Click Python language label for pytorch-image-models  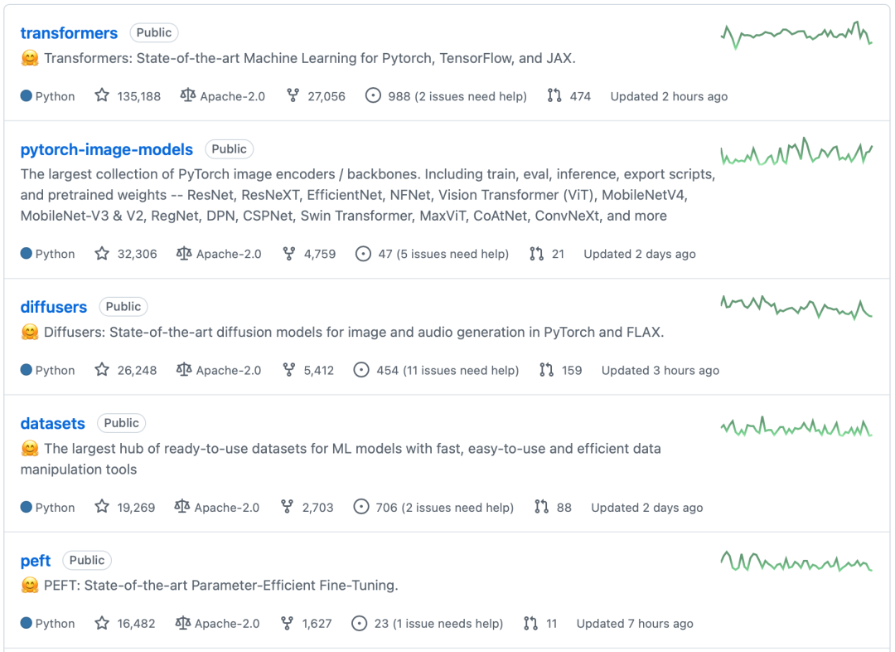55,254
